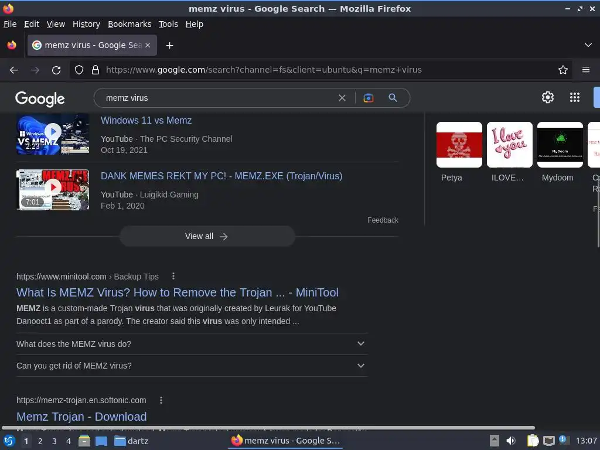Open Google quick settings gear

click(x=548, y=97)
